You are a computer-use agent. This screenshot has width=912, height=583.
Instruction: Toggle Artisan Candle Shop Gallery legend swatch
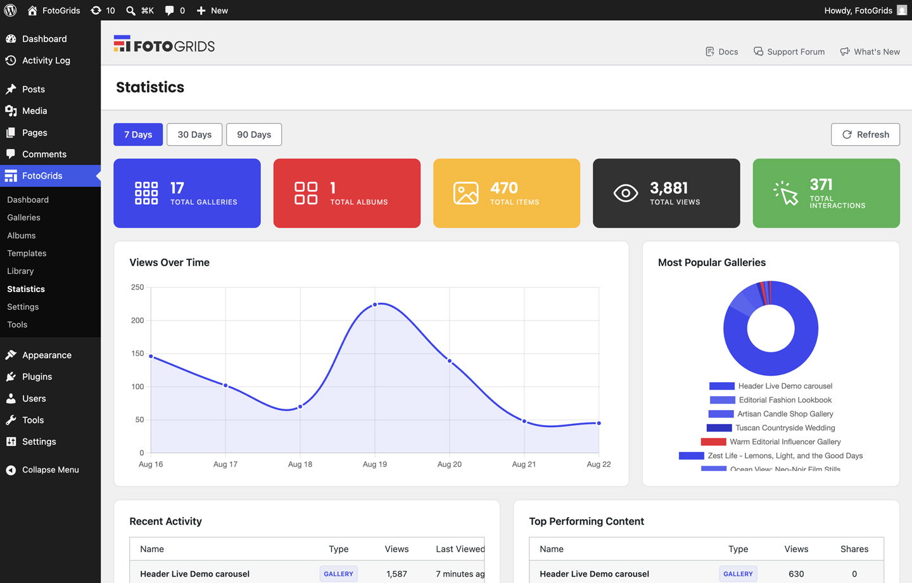(x=721, y=414)
